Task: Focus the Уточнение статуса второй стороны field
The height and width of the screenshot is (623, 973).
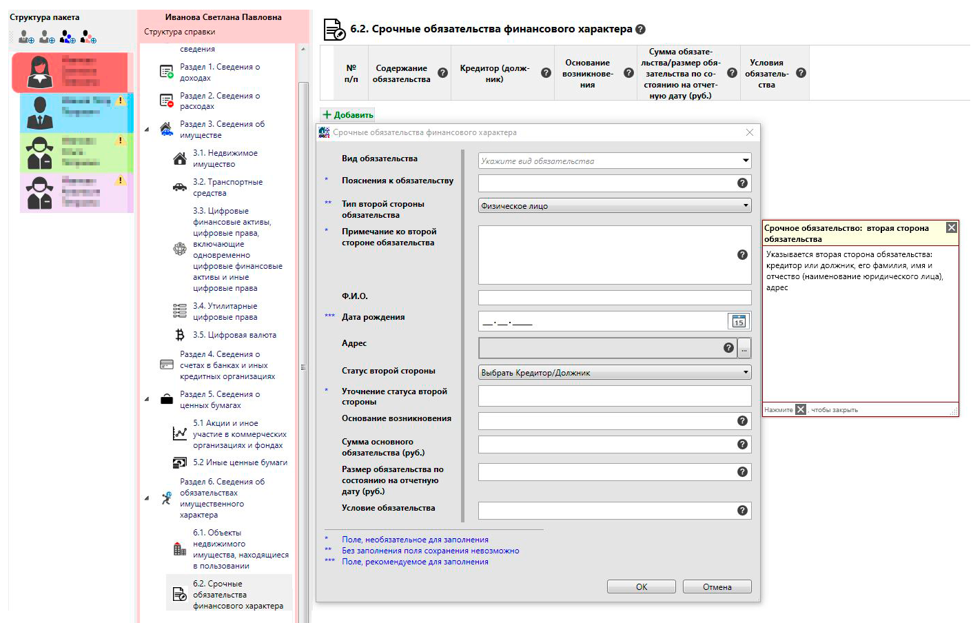Action: coord(615,396)
